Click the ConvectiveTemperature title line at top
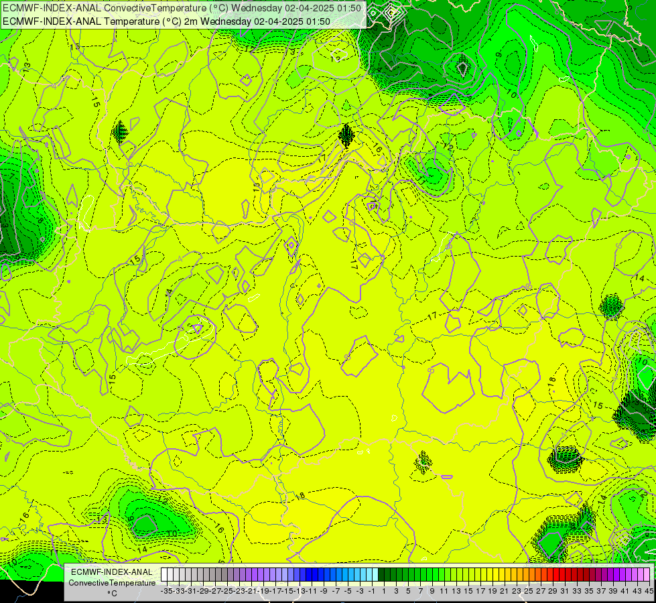The width and height of the screenshot is (656, 603). (182, 8)
